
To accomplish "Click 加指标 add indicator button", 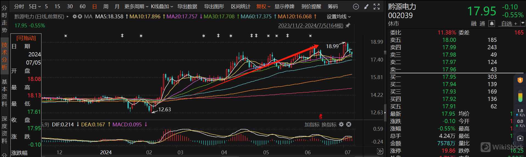I will pos(312,125).
